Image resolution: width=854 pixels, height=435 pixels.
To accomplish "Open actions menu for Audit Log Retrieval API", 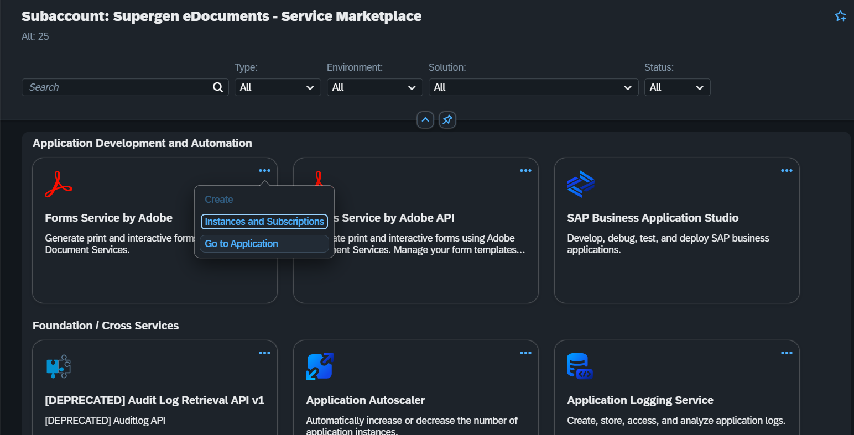I will 264,353.
